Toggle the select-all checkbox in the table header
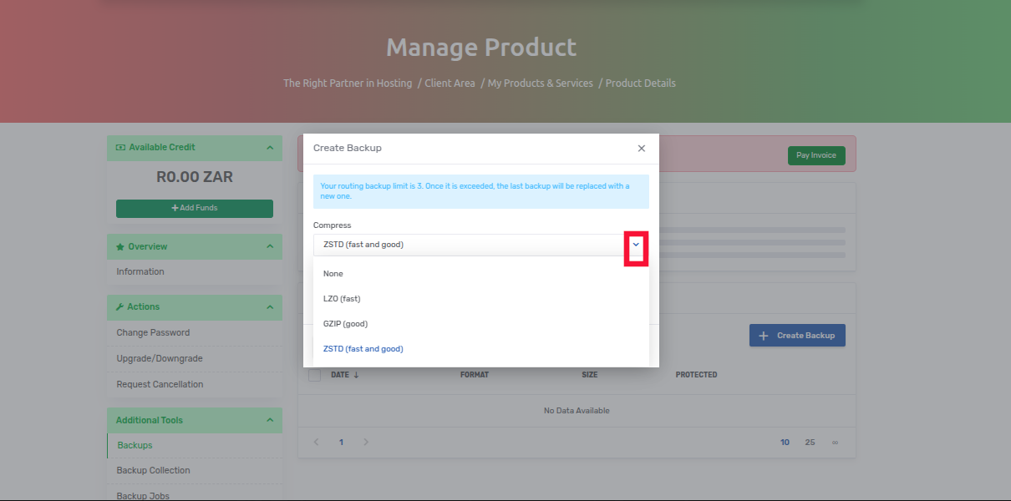Viewport: 1011px width, 501px height. point(314,375)
